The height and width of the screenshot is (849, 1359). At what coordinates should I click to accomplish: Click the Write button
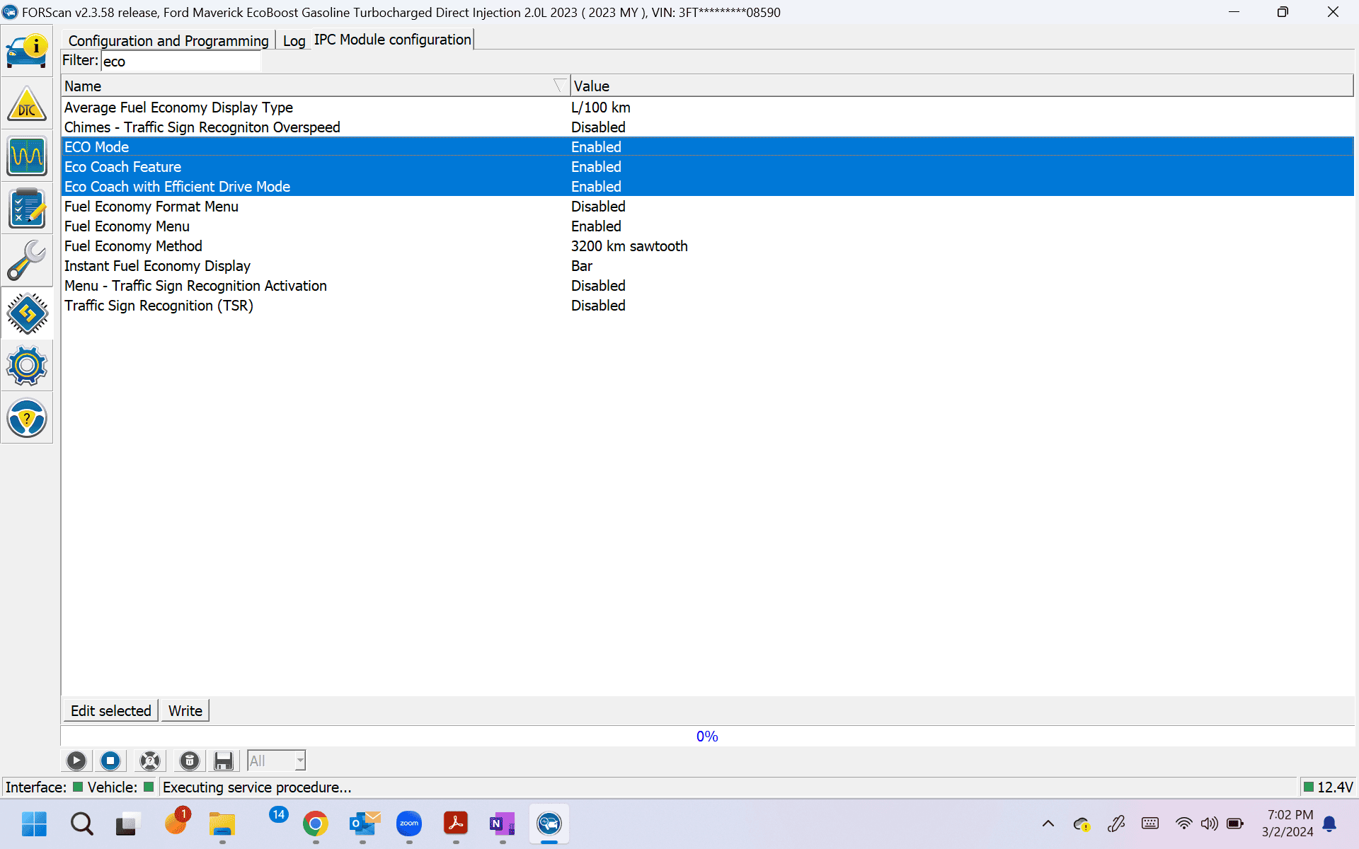click(185, 710)
